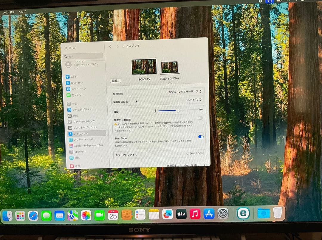Open アクセシビリティ (Accessibility) settings
Image resolution: width=322 pixels, height=240 pixels.
tap(78, 109)
